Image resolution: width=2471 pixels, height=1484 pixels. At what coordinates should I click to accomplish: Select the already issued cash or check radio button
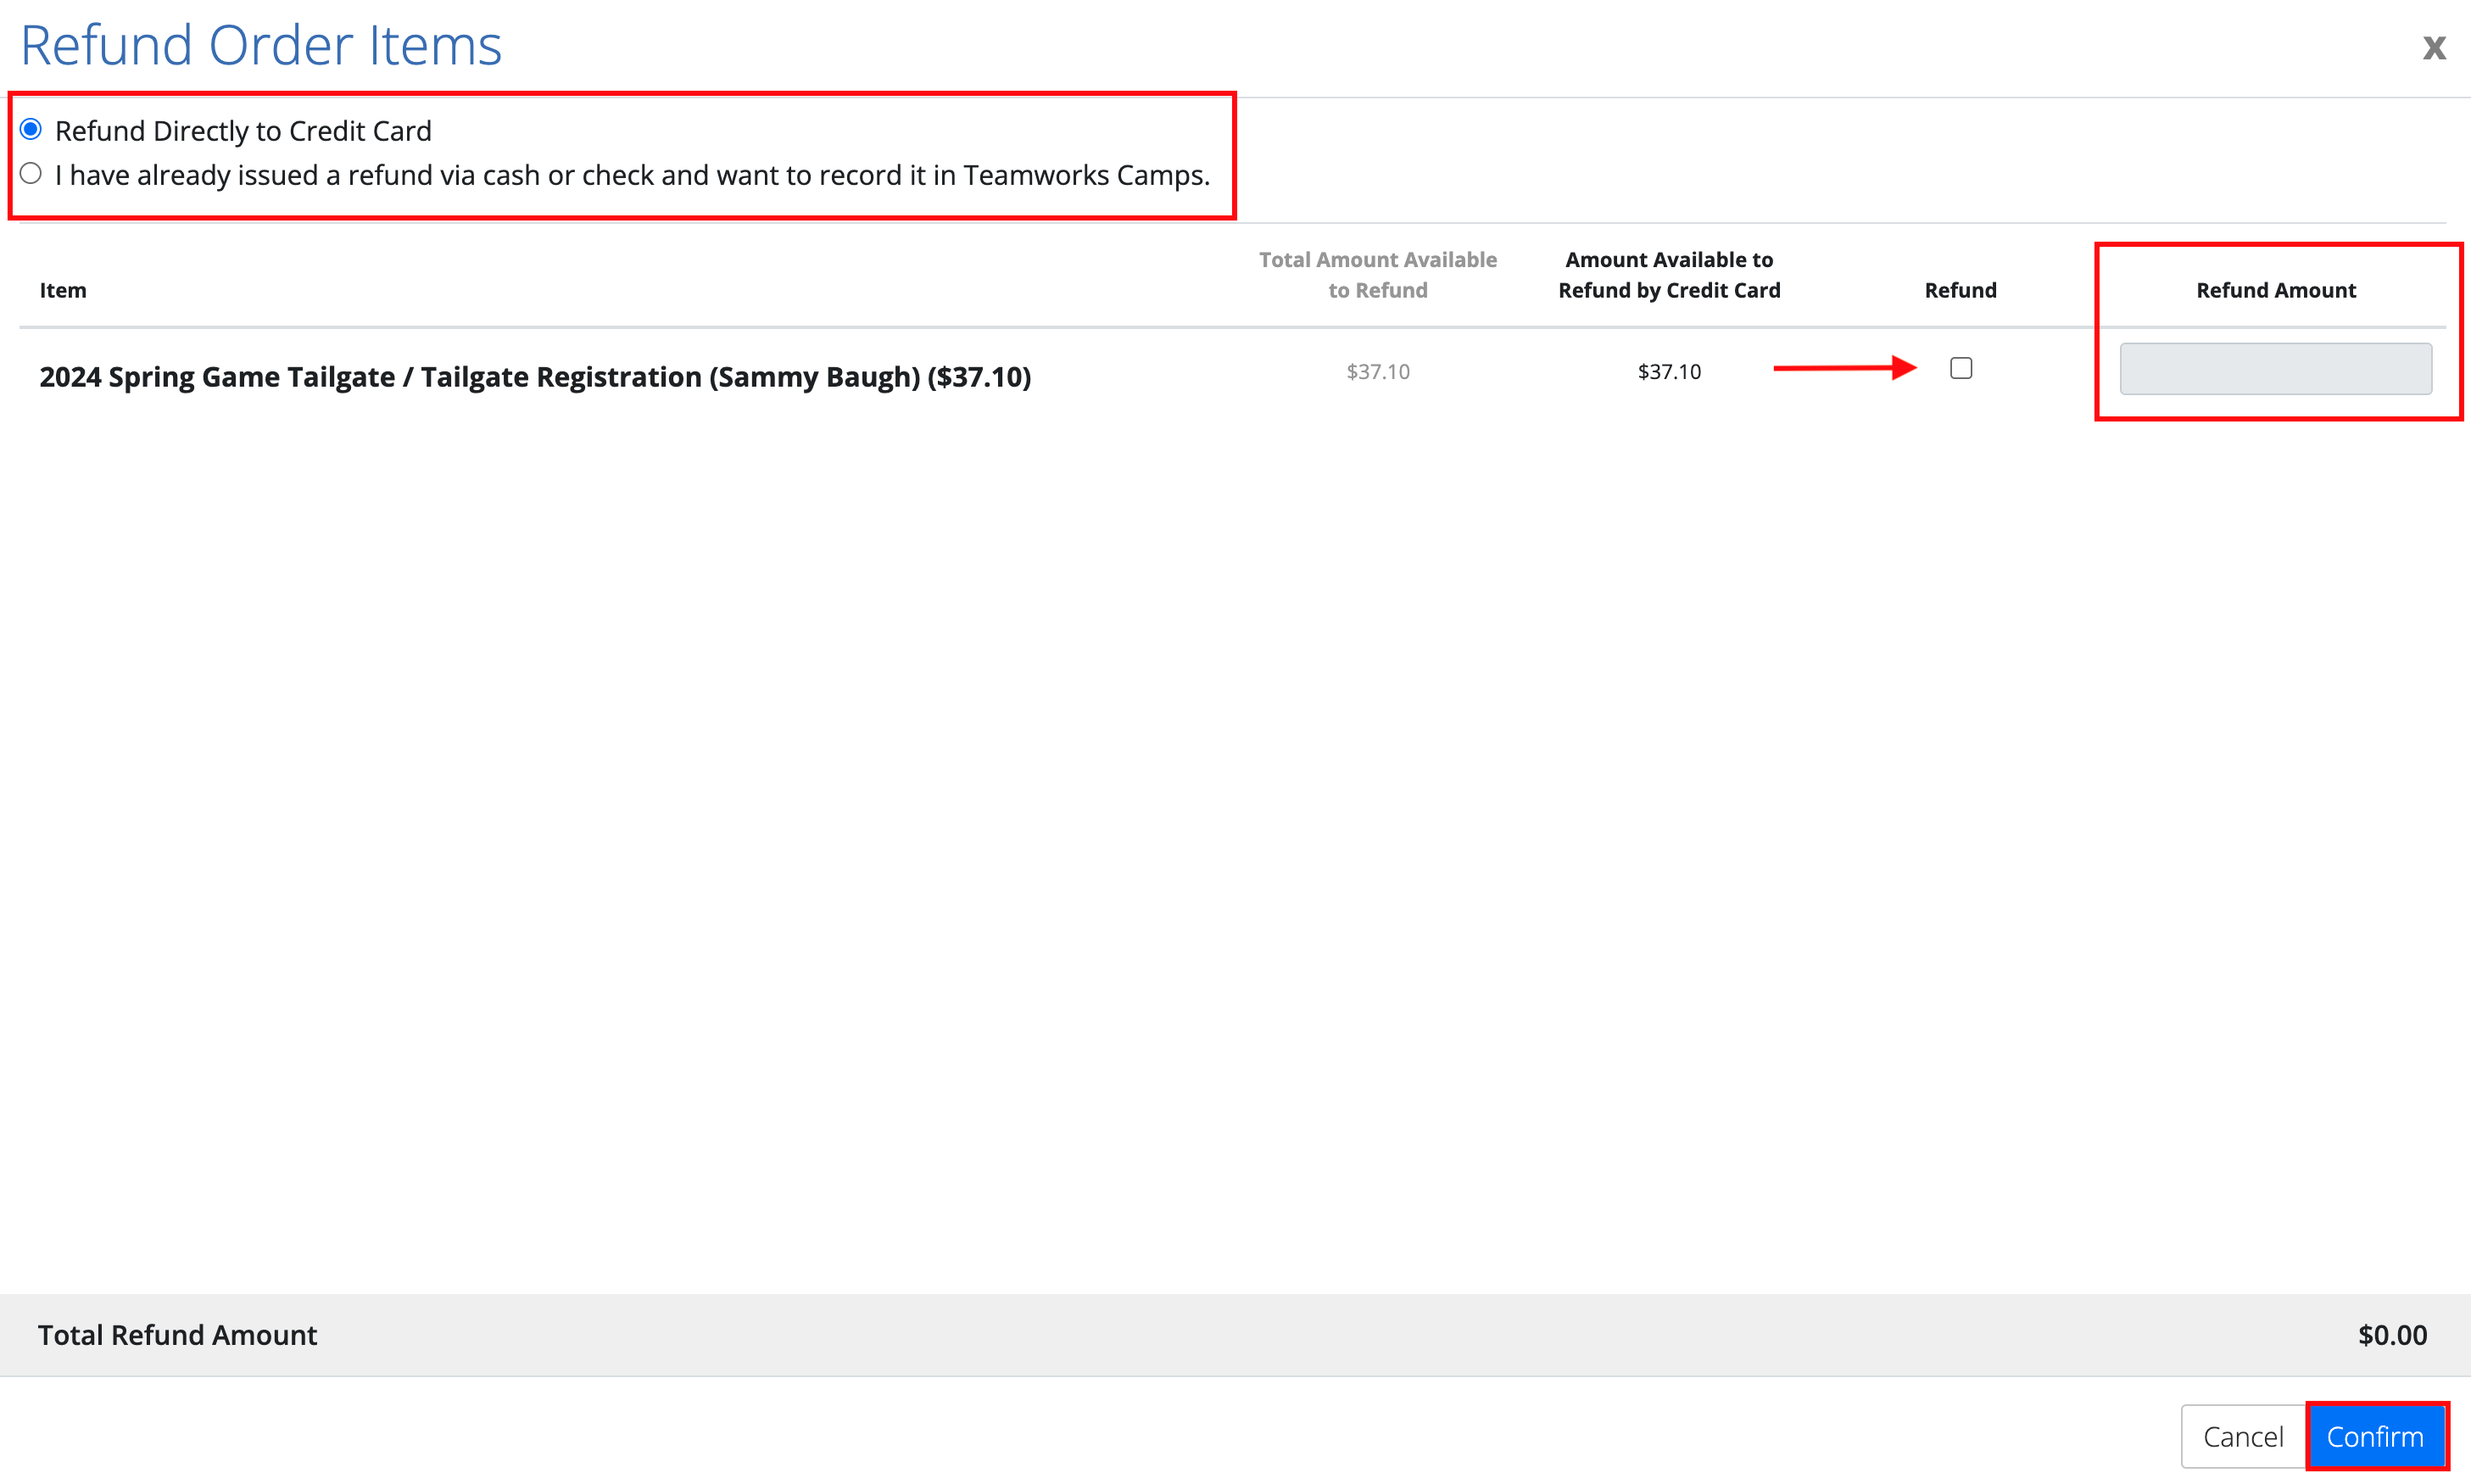pos(31,174)
